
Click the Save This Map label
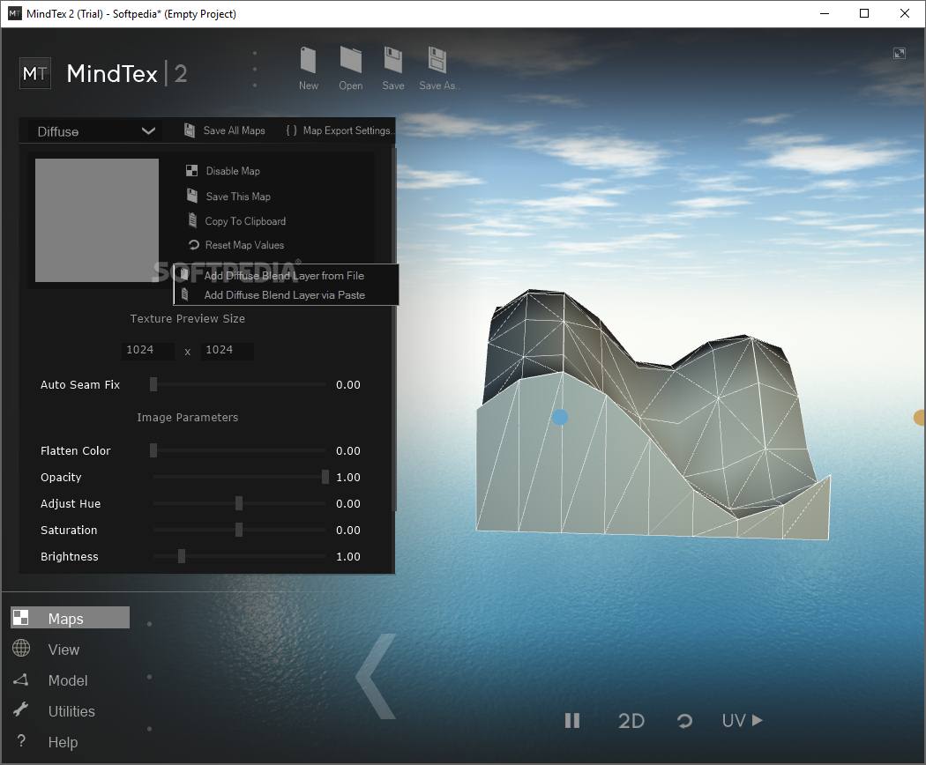(x=238, y=196)
